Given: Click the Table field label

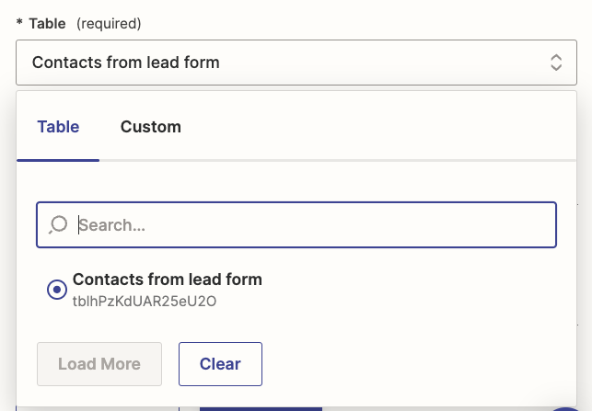Looking at the screenshot, I should pyautogui.click(x=47, y=23).
